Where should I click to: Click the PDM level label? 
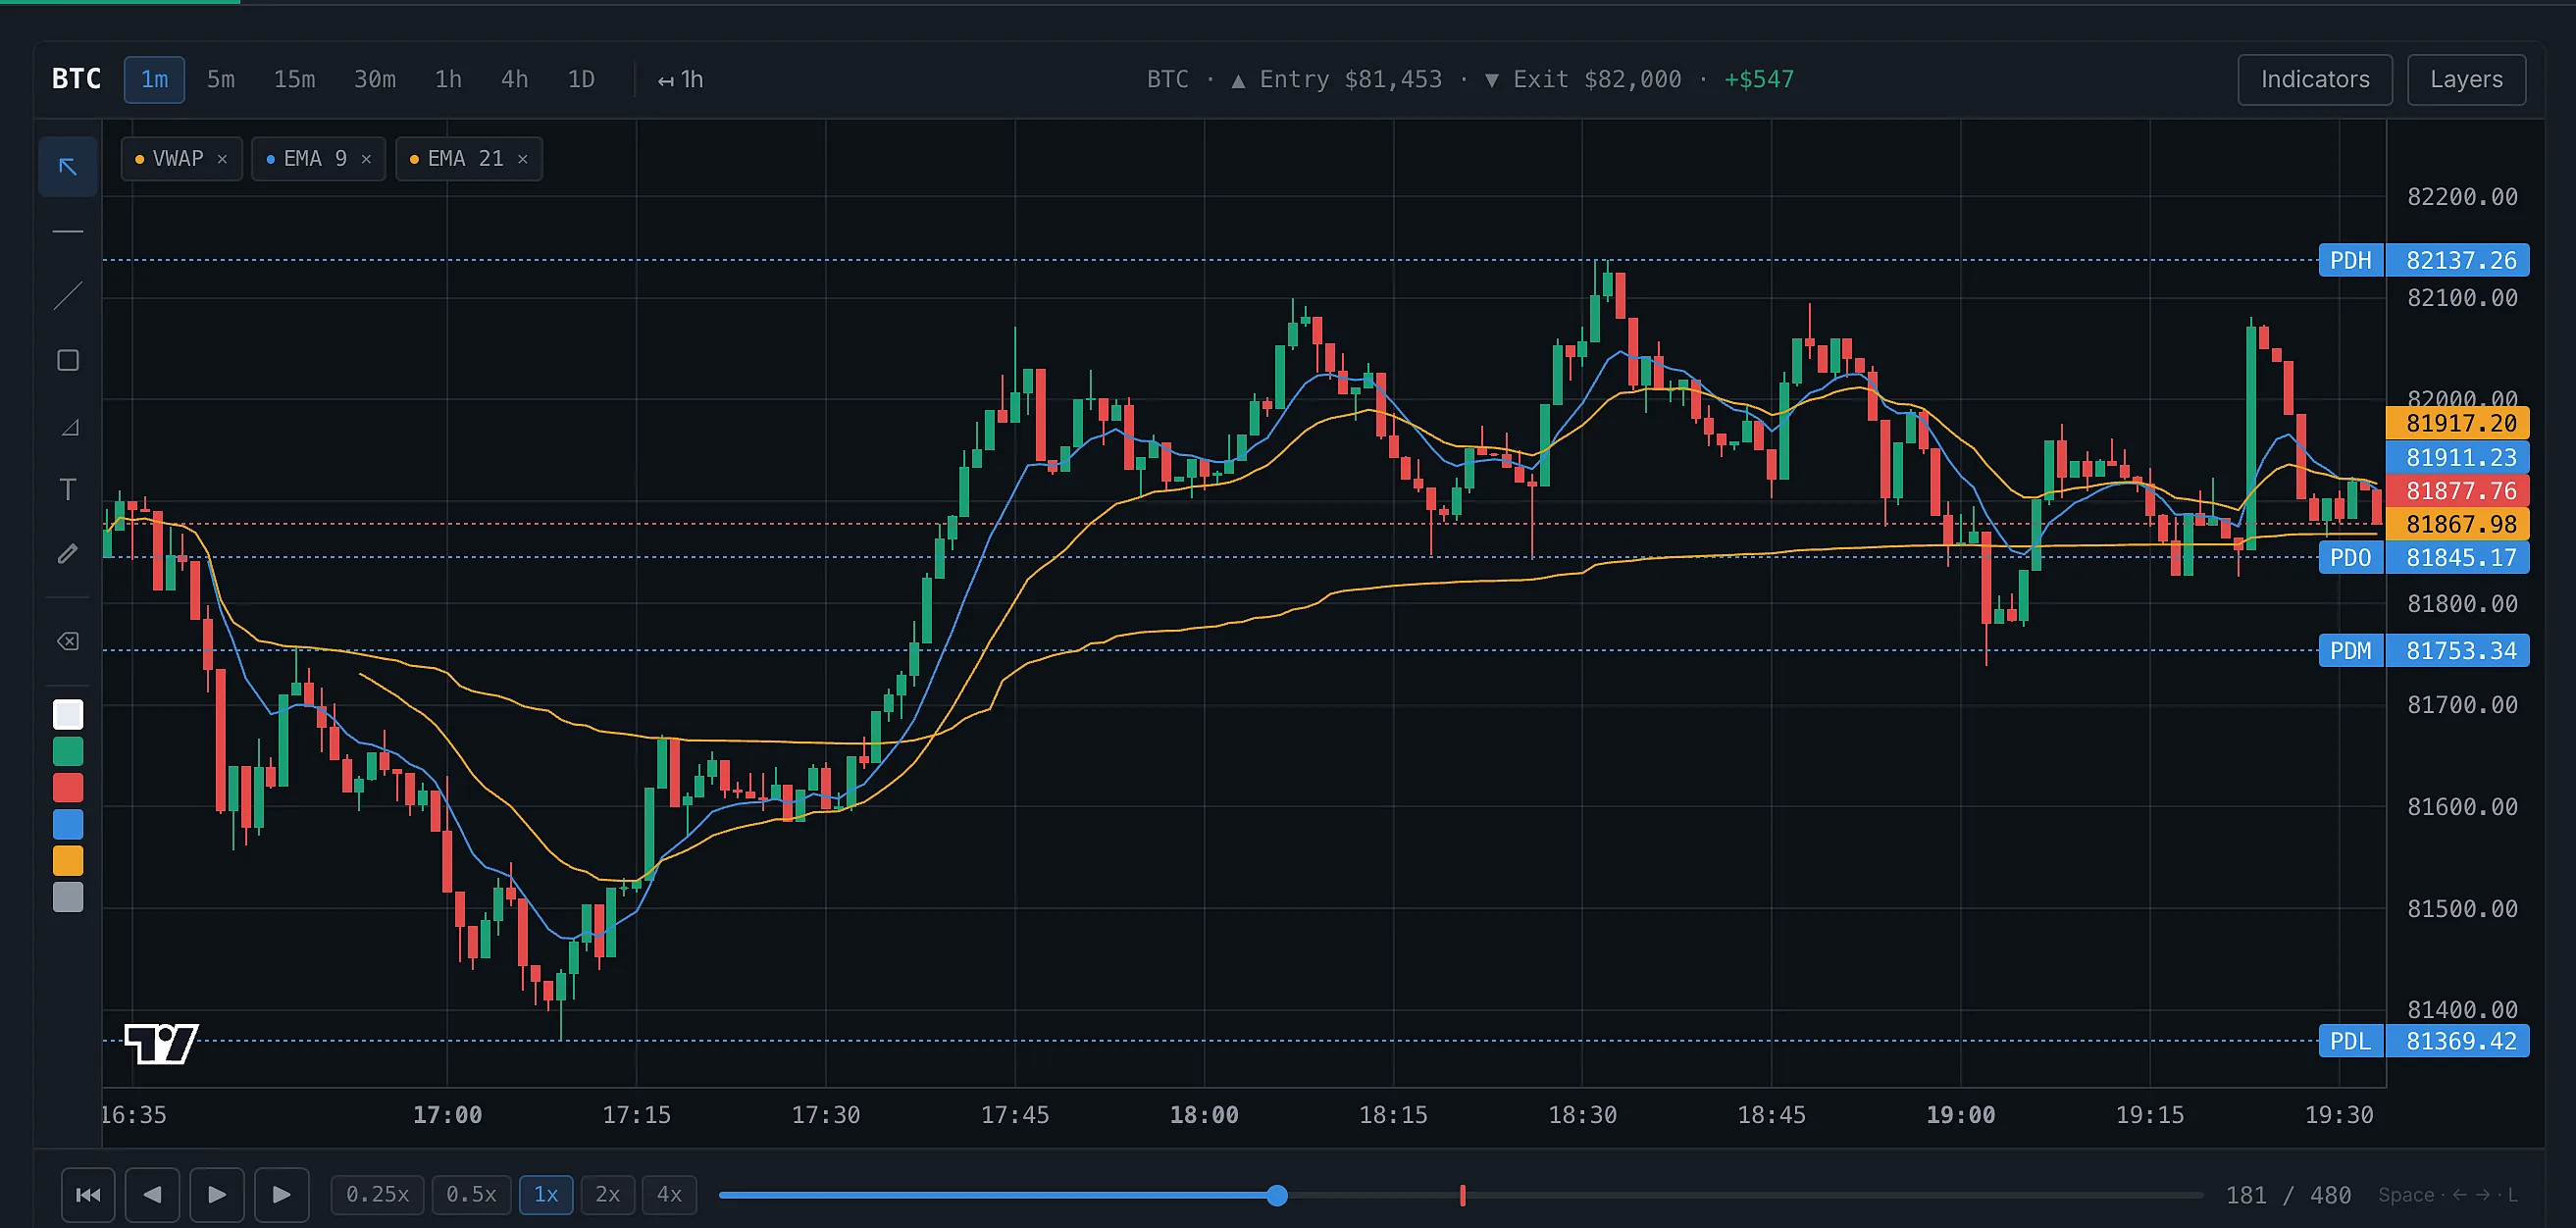pos(2350,651)
